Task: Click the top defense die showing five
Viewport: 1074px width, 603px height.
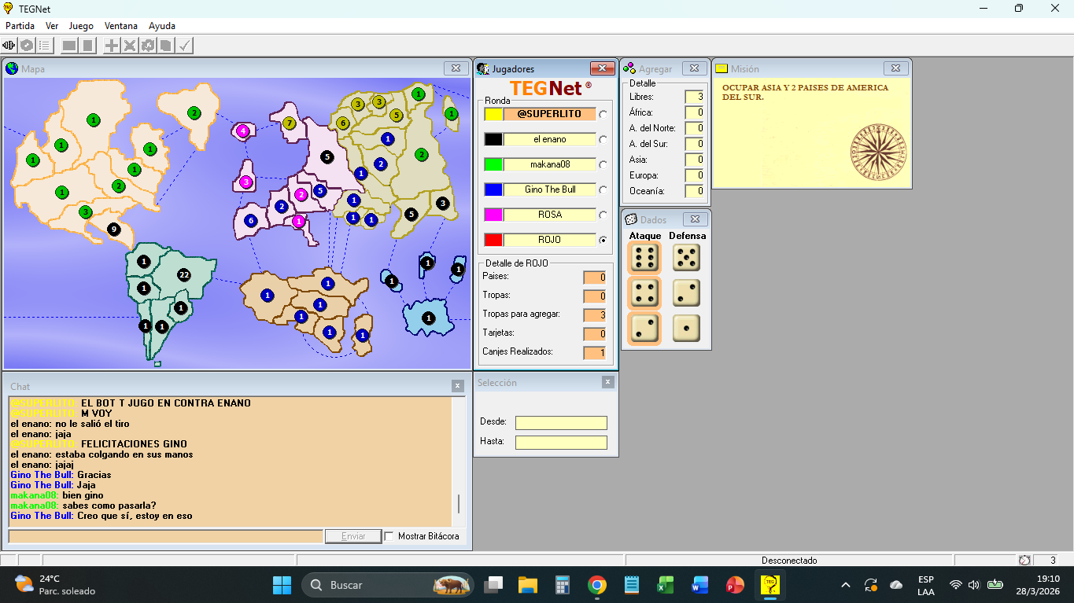Action: [686, 258]
